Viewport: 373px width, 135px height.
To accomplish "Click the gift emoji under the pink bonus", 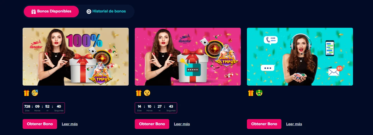I will point(139,93).
